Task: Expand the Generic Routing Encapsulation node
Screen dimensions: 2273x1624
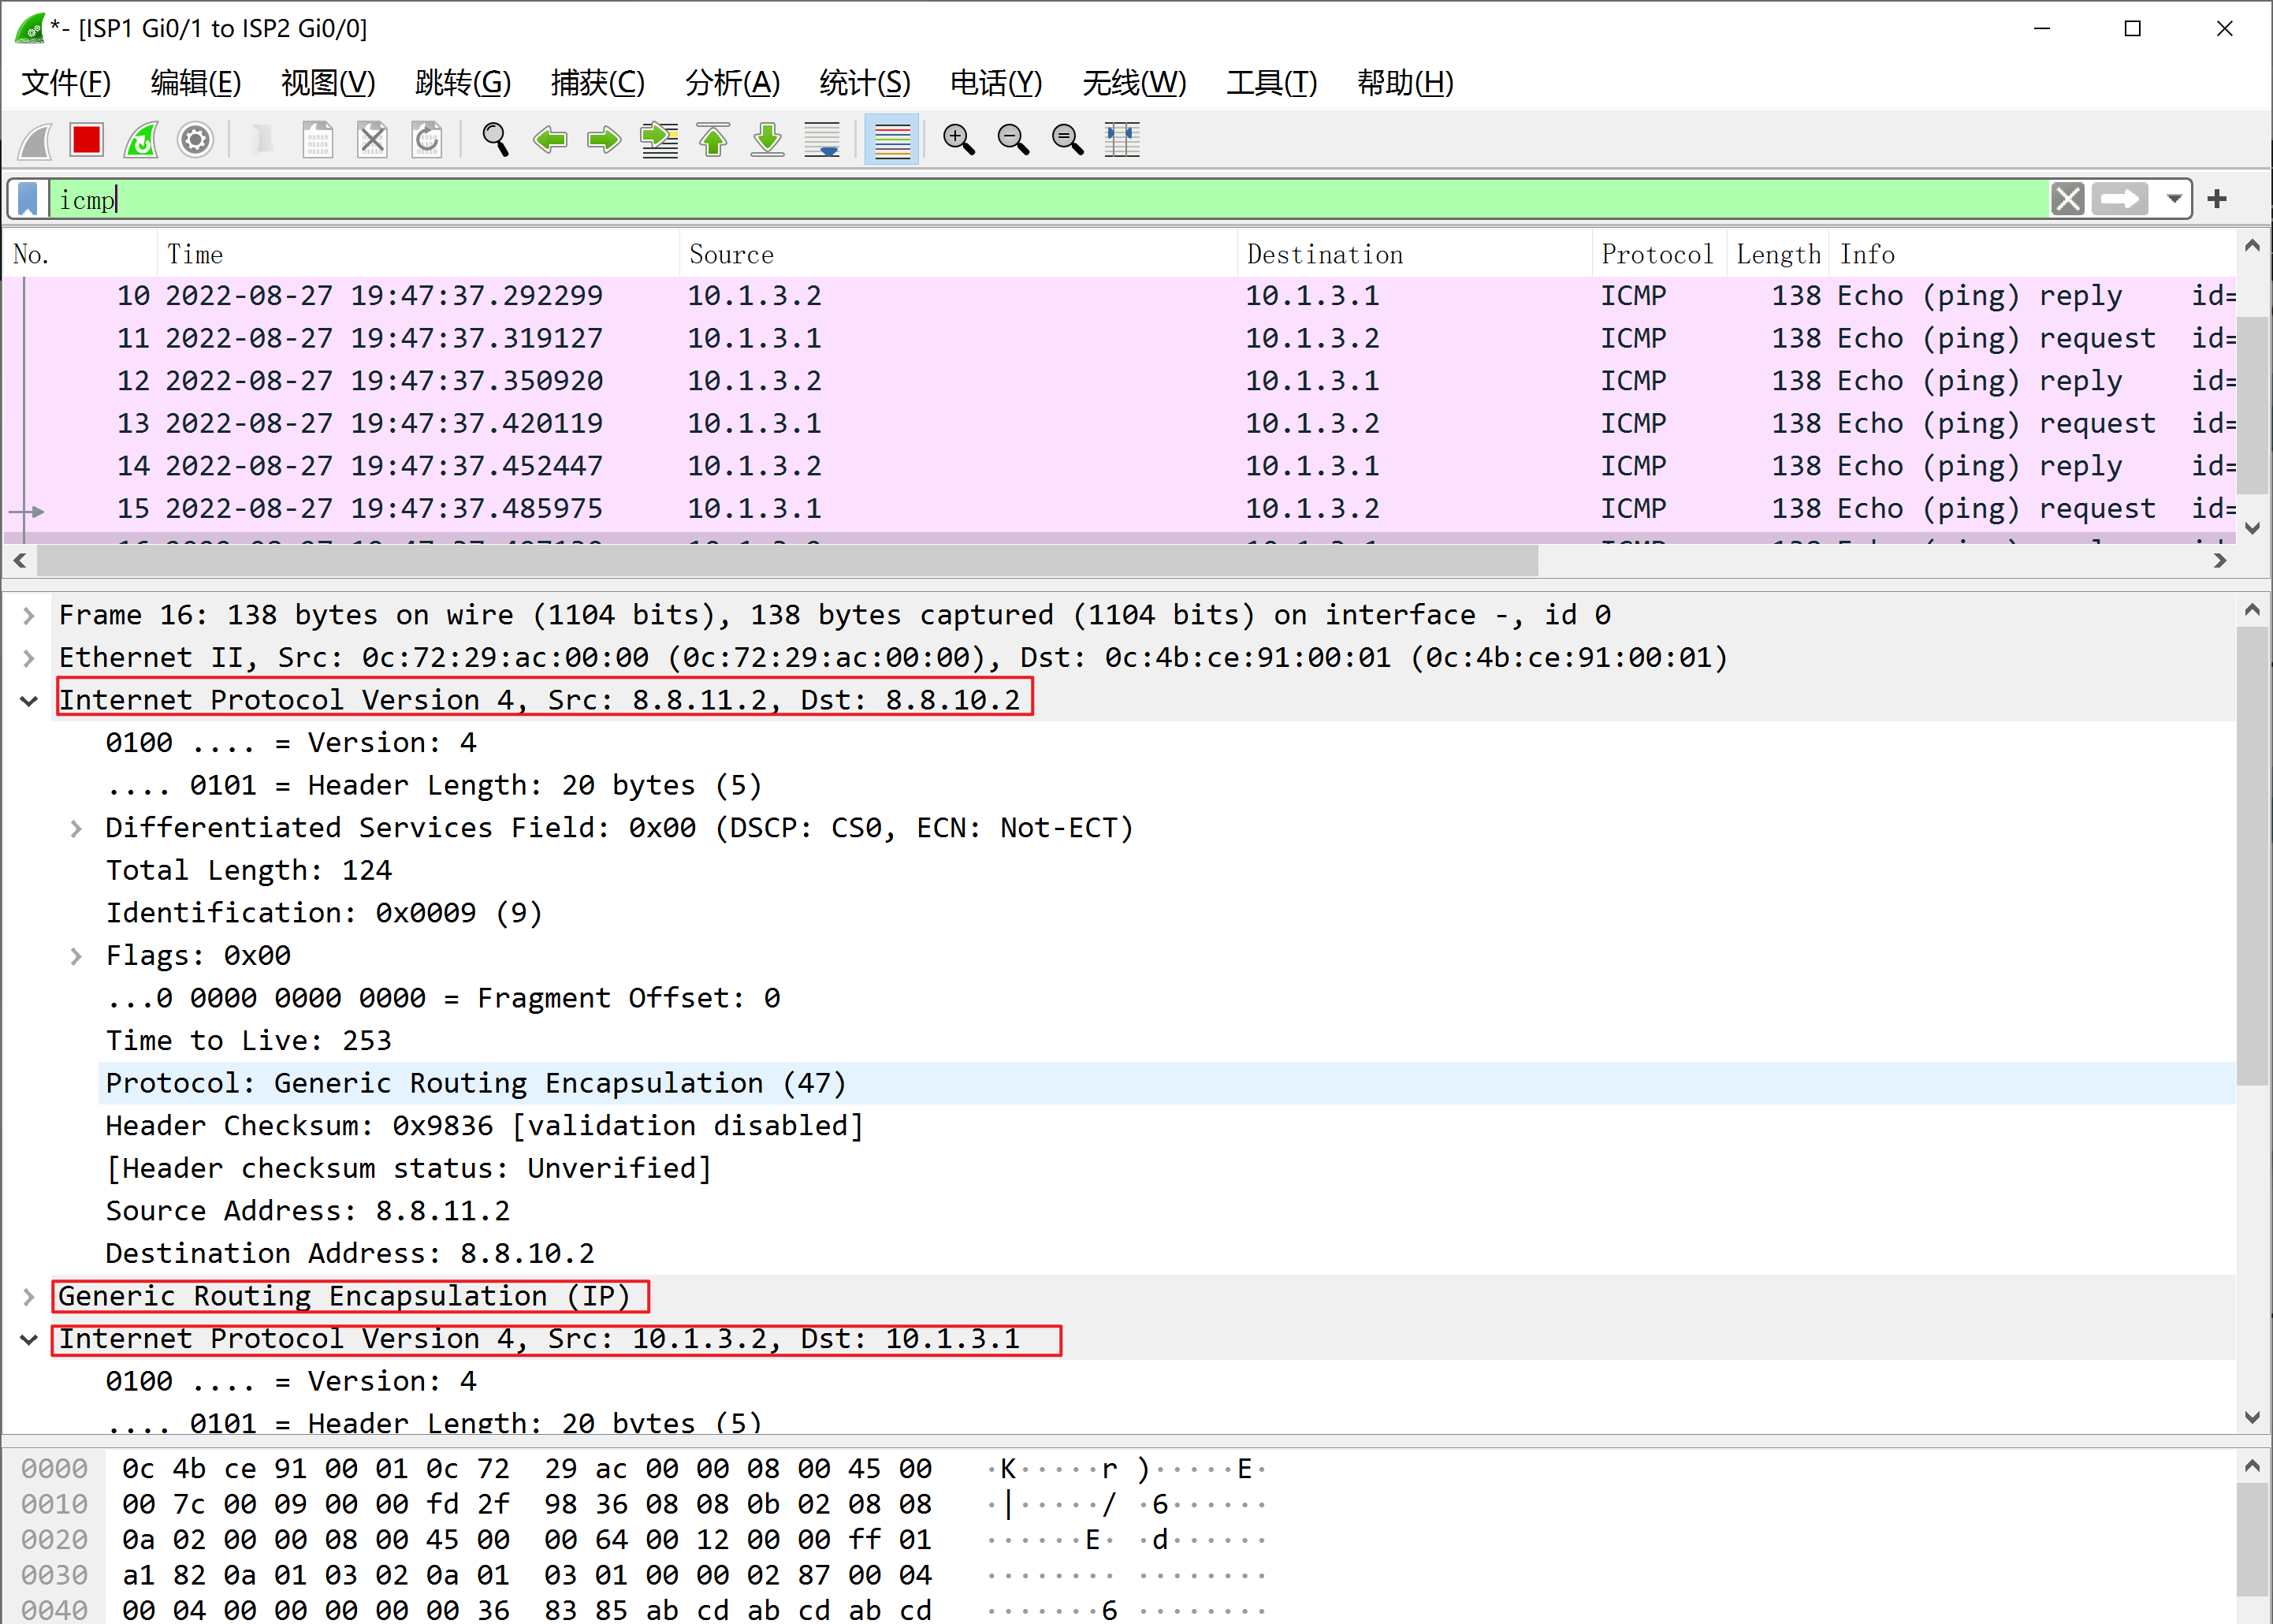Action: (x=29, y=1297)
